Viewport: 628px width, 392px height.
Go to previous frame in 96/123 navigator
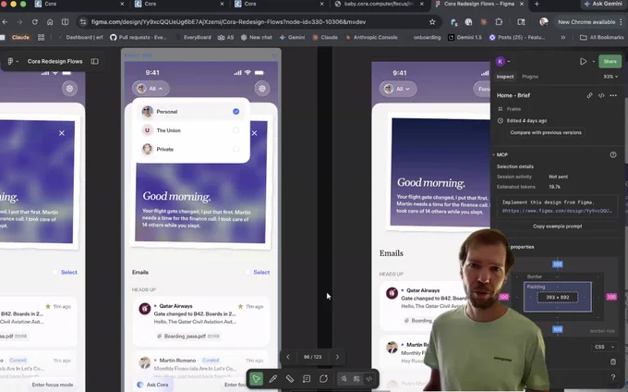(x=287, y=357)
